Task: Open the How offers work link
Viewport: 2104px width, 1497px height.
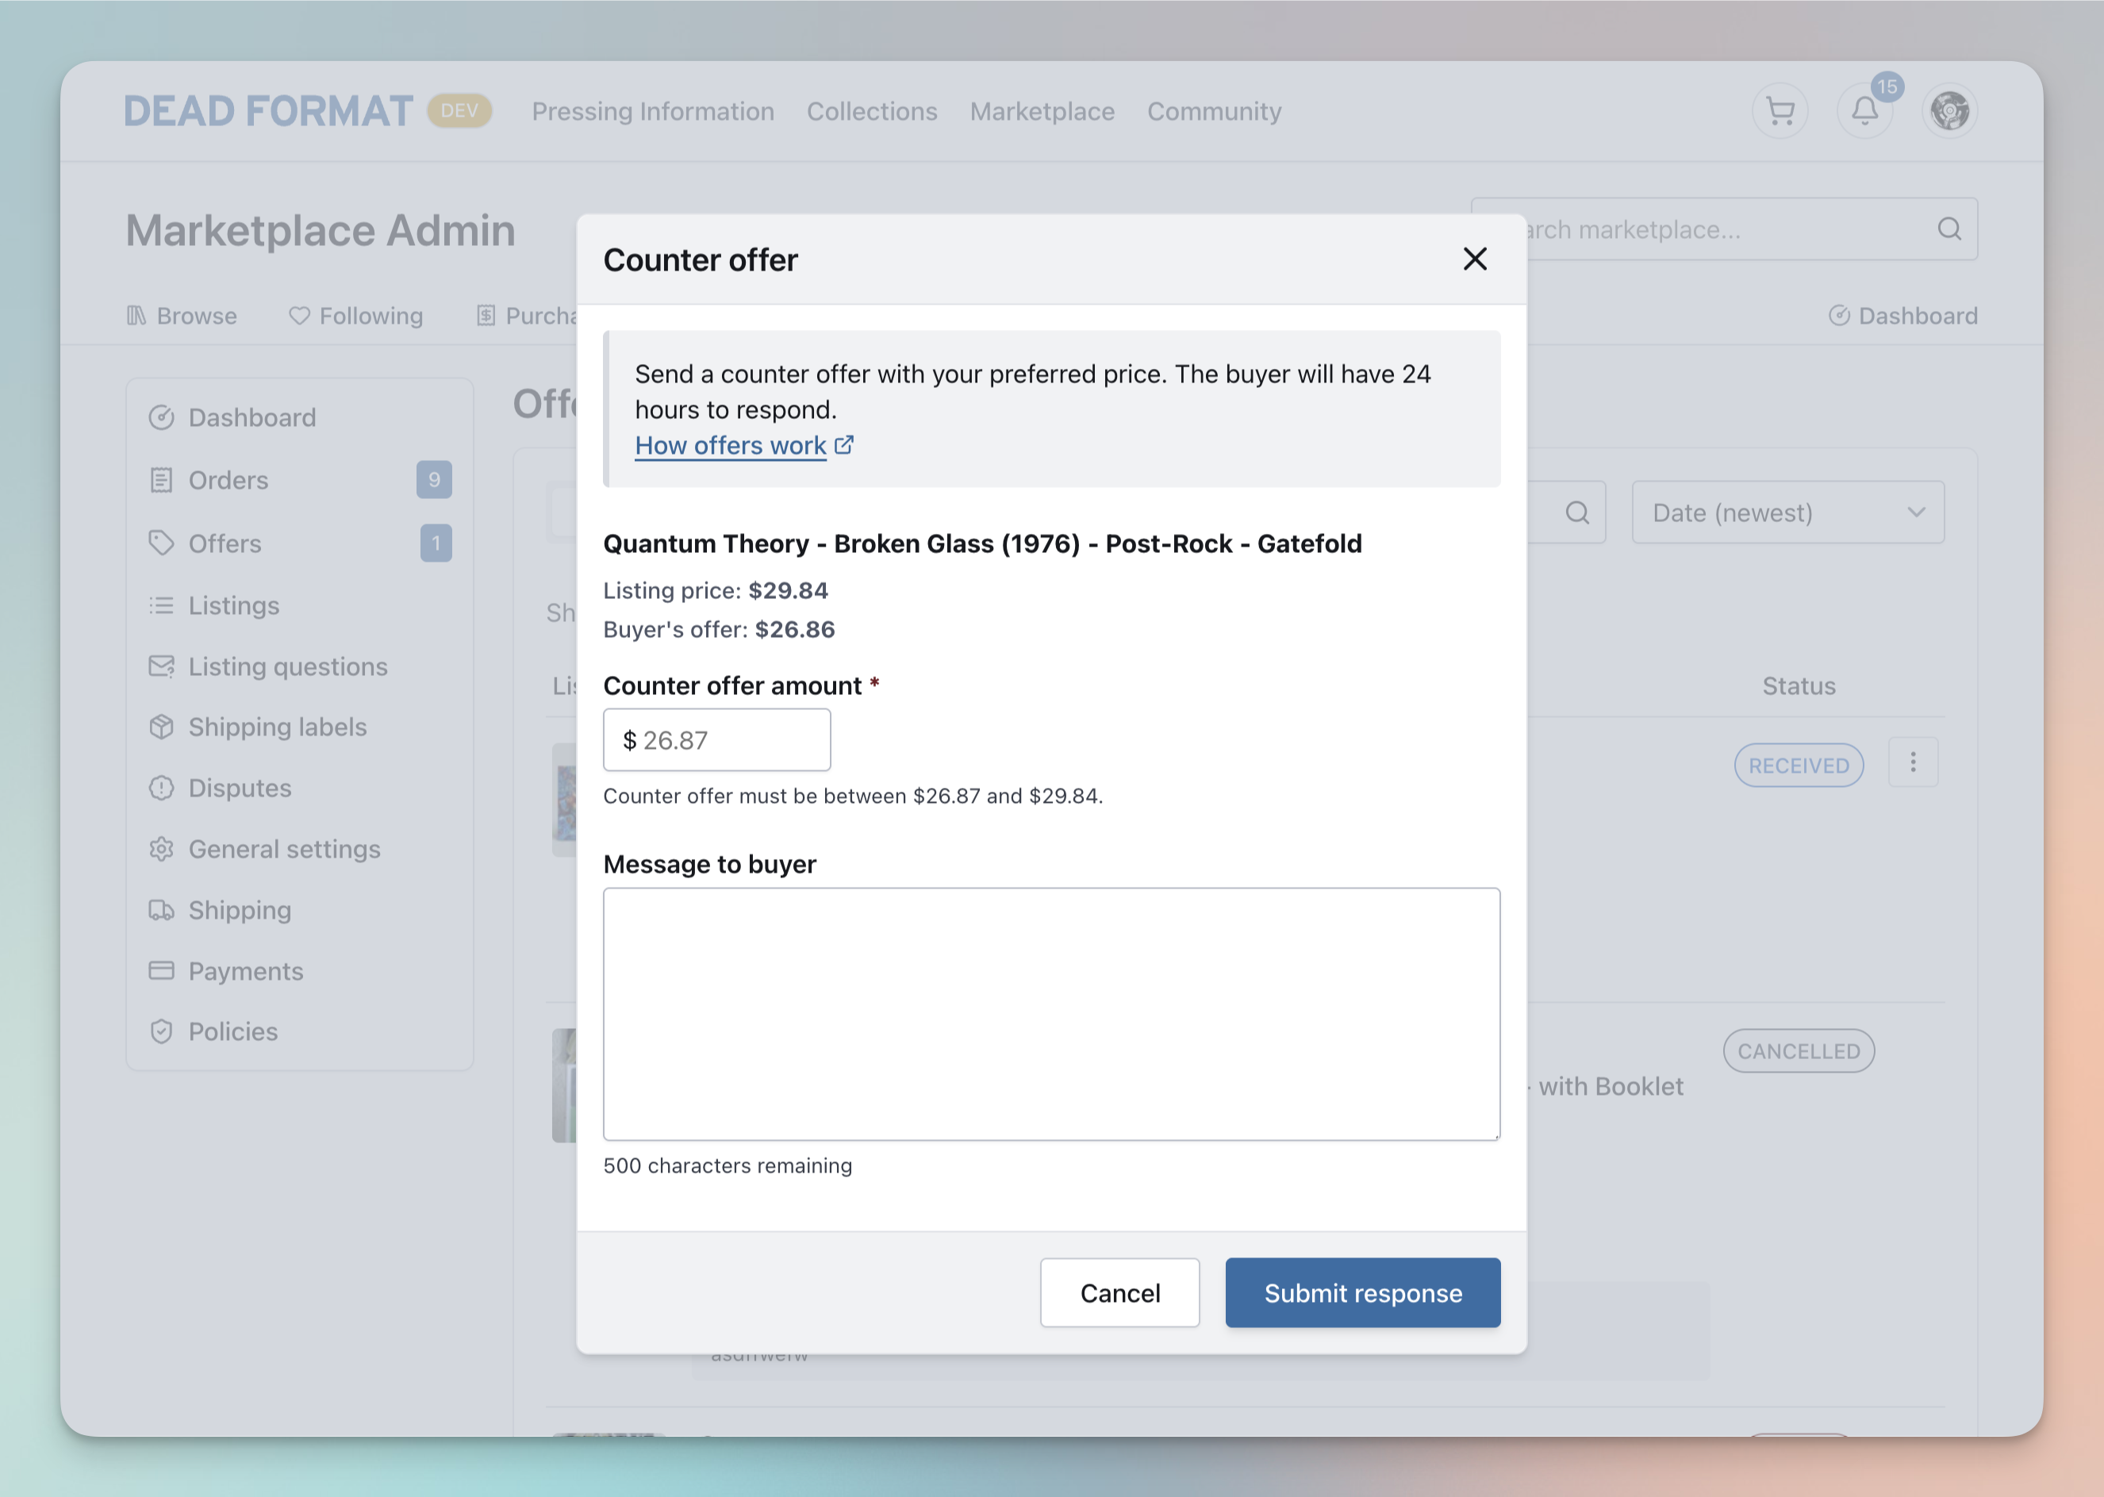Action: pyautogui.click(x=731, y=445)
